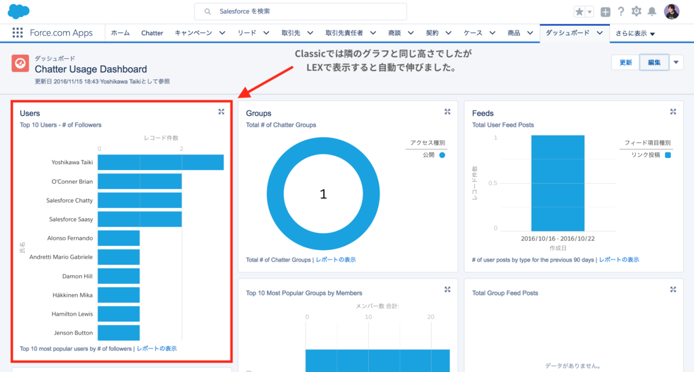
Task: Click the search magnifier icon
Action: (x=207, y=12)
